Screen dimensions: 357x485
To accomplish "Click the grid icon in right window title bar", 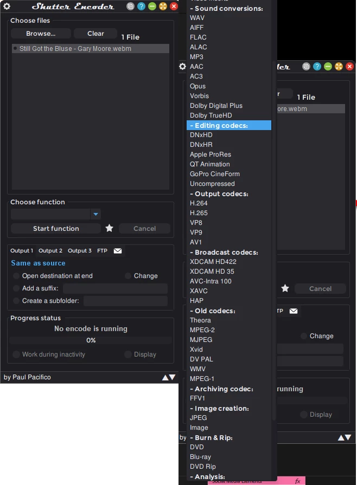I will tap(306, 67).
